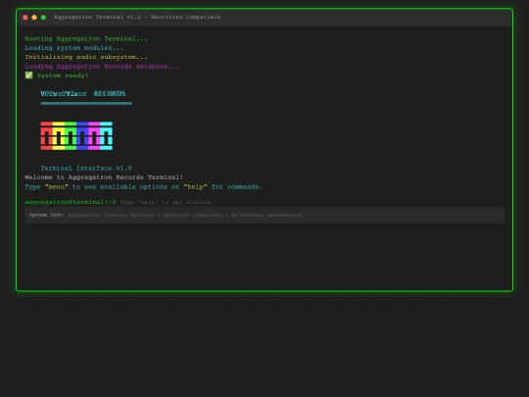Click the line 'Loading system modules...'
This screenshot has height=397, width=529.
click(x=74, y=48)
